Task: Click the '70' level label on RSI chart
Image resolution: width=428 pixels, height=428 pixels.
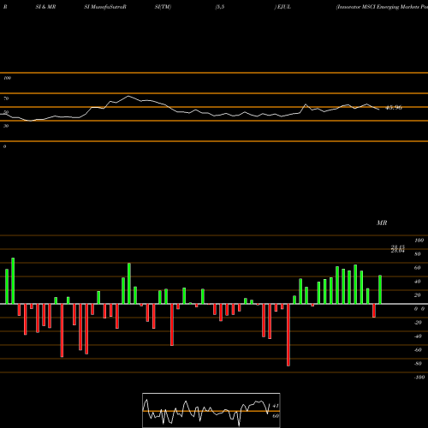Action: (6, 98)
